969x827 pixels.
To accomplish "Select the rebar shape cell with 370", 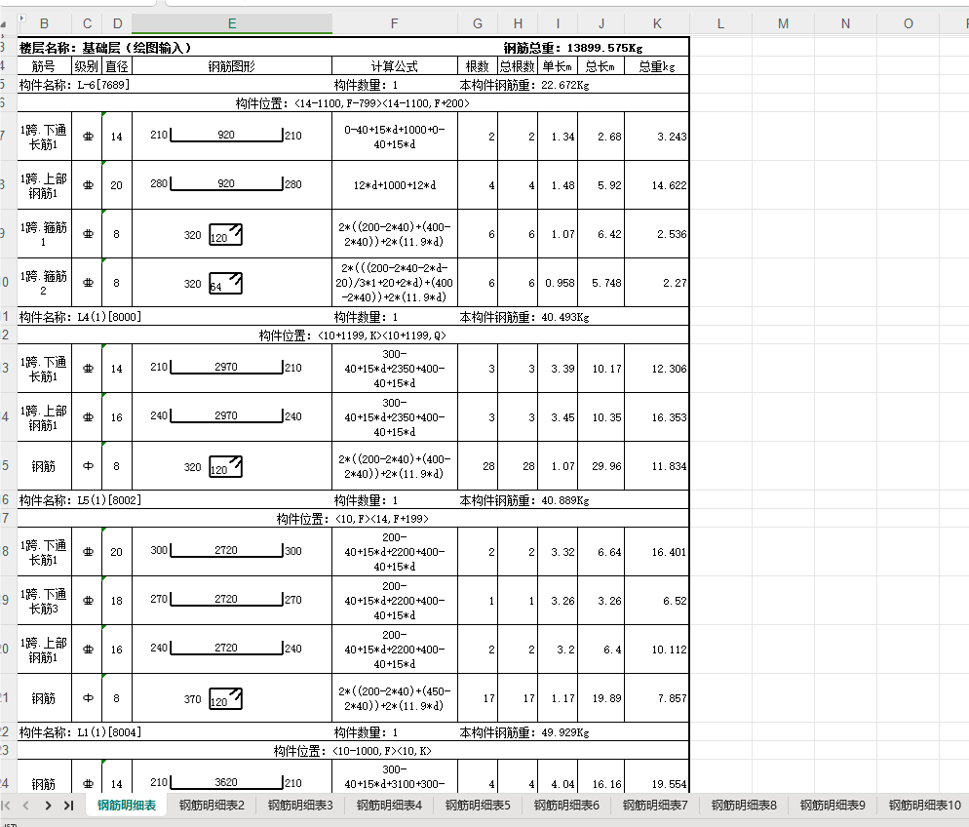I will click(232, 698).
